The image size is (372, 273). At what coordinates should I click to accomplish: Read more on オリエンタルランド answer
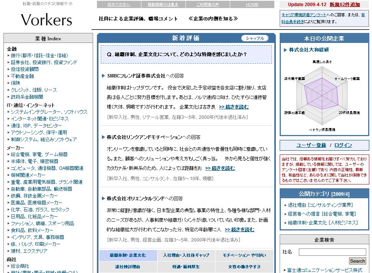(239, 230)
